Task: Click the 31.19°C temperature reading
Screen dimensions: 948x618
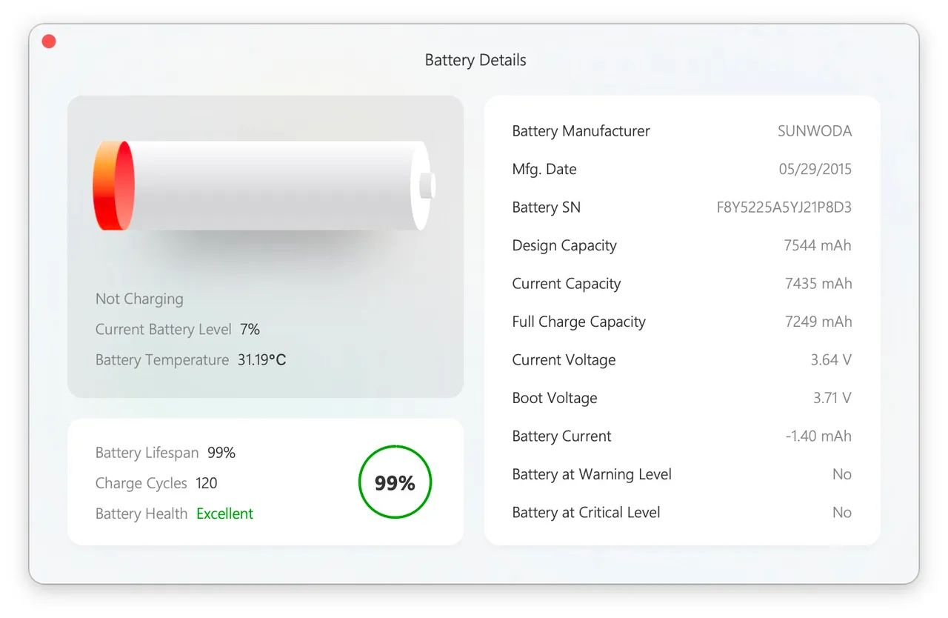Action: click(x=261, y=359)
